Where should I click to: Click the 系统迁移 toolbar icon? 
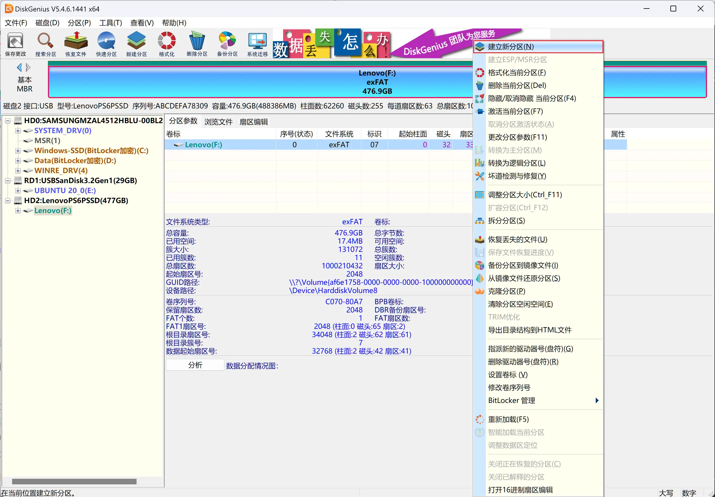pos(257,44)
